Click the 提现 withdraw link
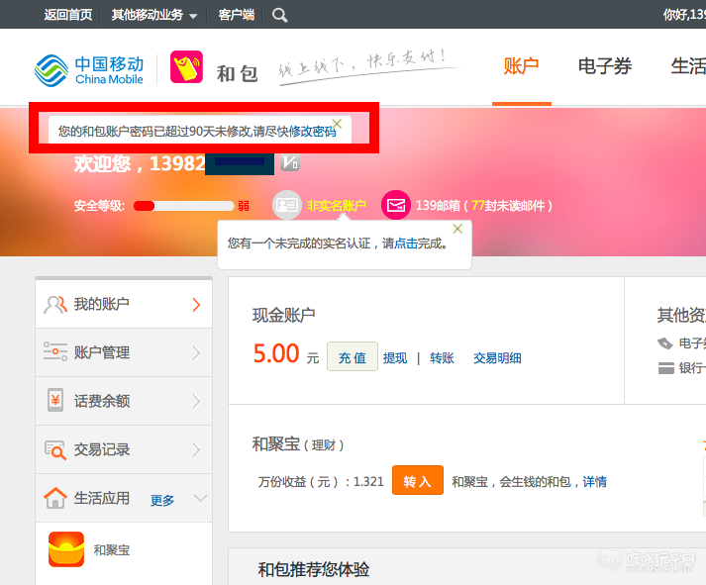 [x=395, y=358]
